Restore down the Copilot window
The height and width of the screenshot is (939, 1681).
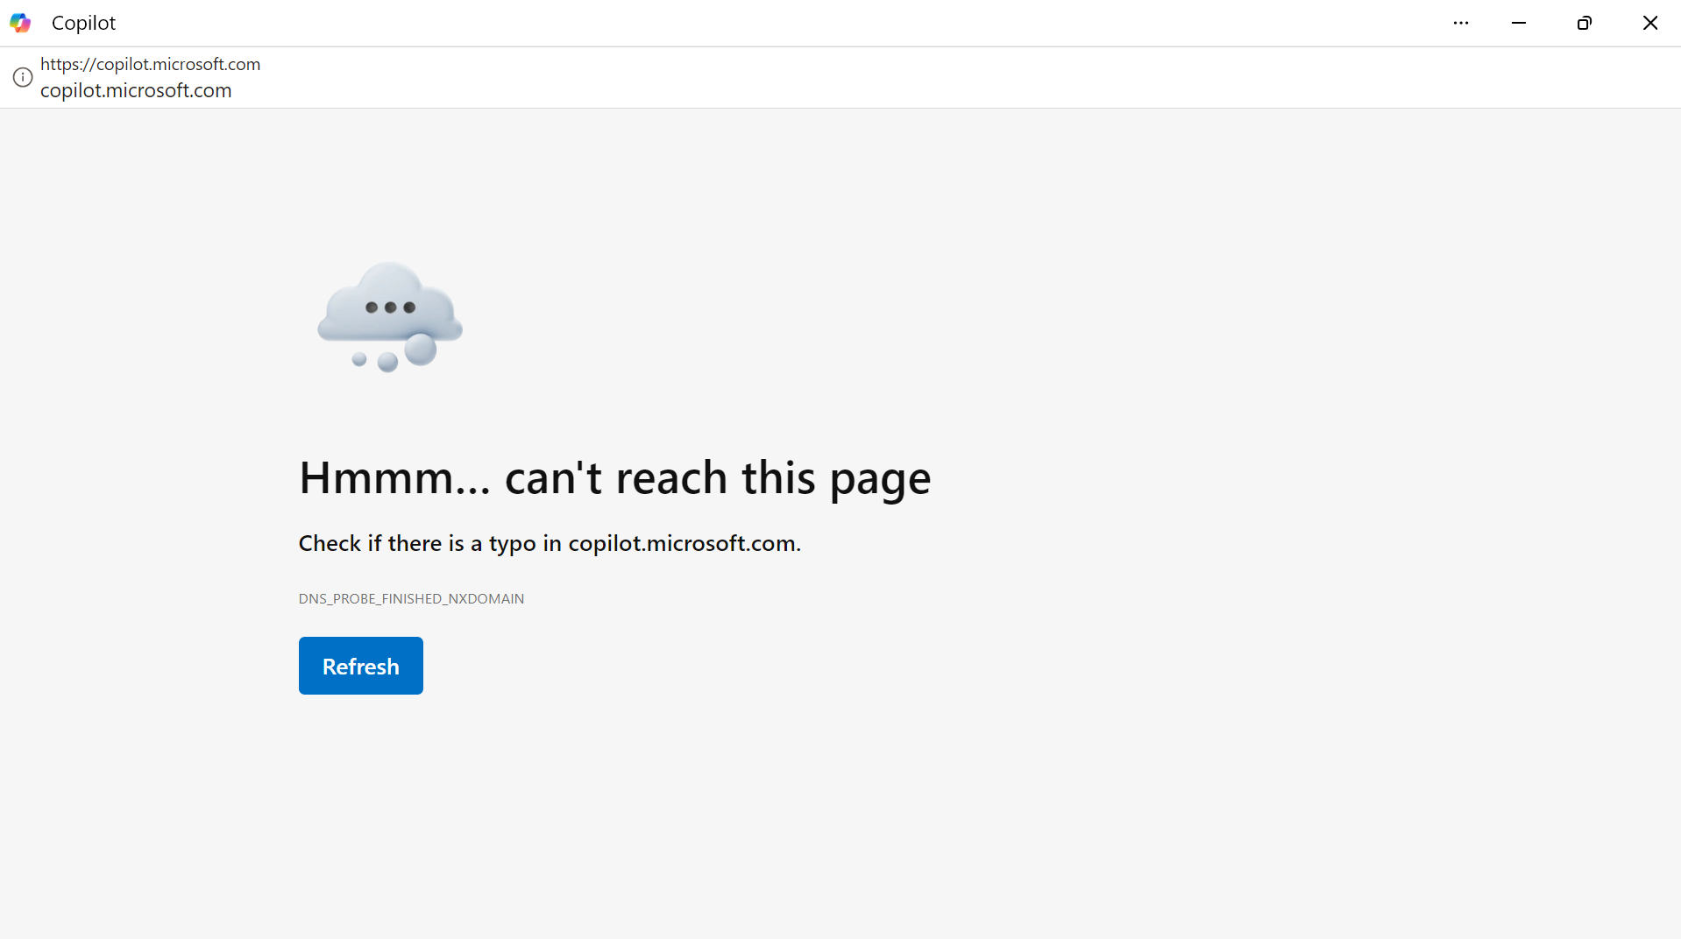pyautogui.click(x=1584, y=23)
